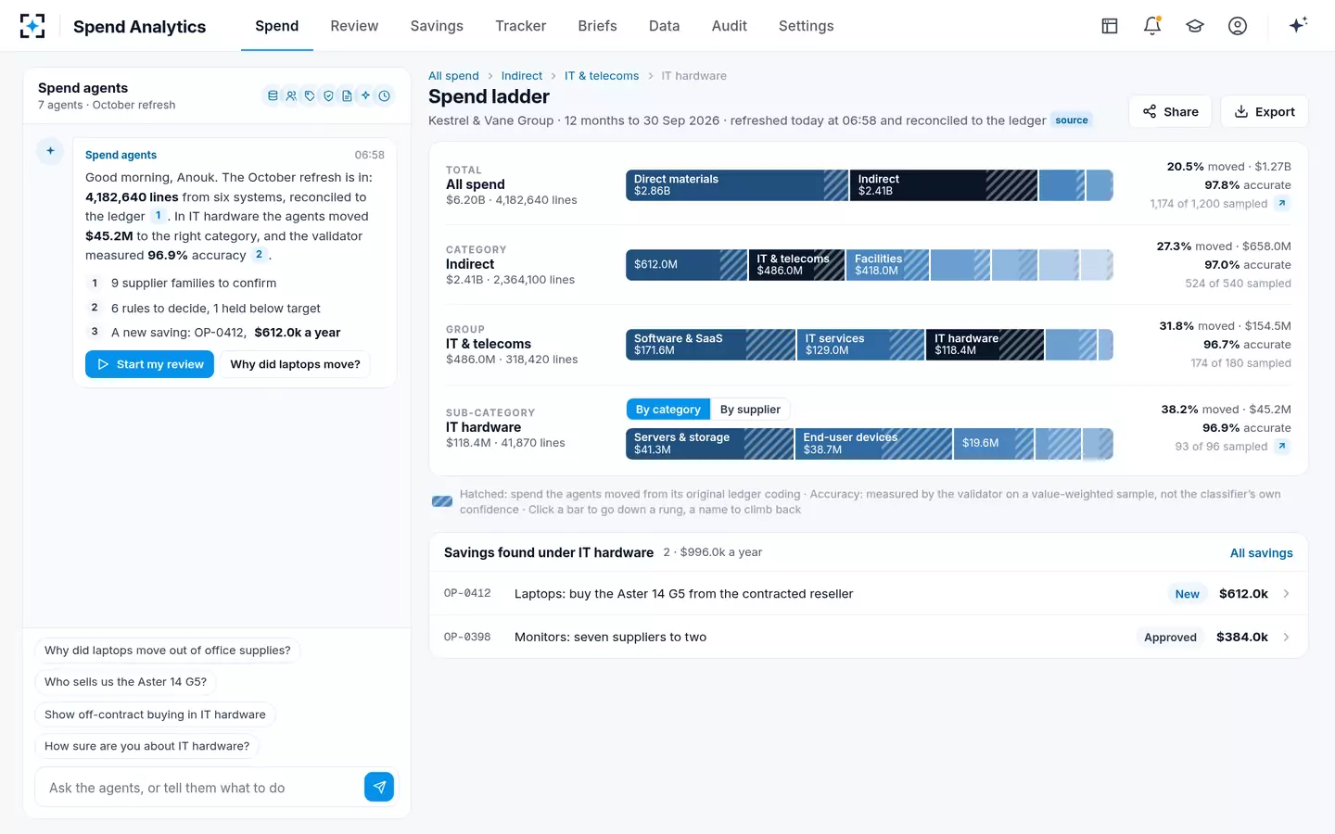
Task: Click the source badge next to ledger
Action: tap(1072, 120)
